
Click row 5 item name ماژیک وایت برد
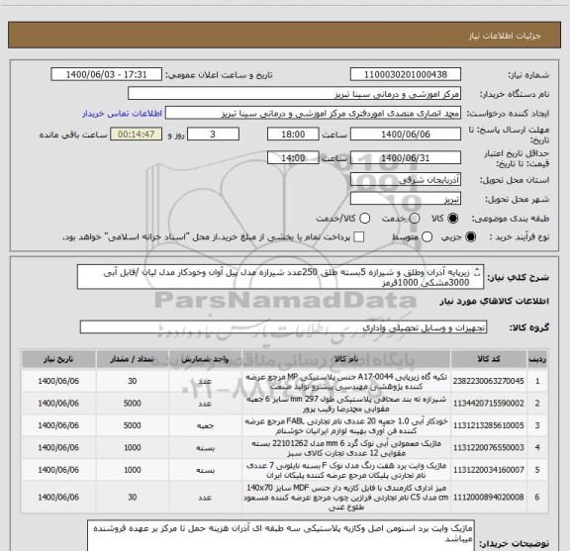(x=346, y=470)
